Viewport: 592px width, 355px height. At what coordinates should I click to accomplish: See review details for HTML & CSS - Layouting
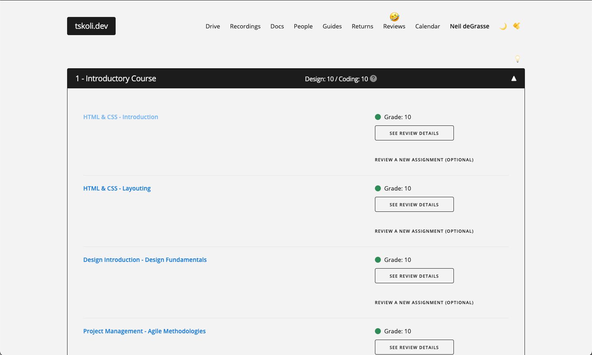point(414,204)
